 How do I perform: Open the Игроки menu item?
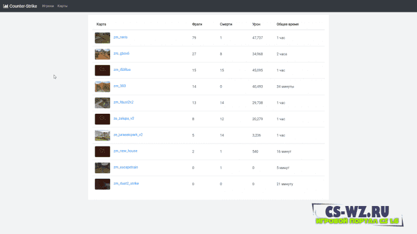click(48, 6)
